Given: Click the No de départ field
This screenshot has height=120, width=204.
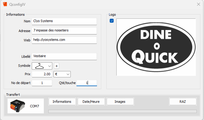Looking at the screenshot, I should click(42, 83).
